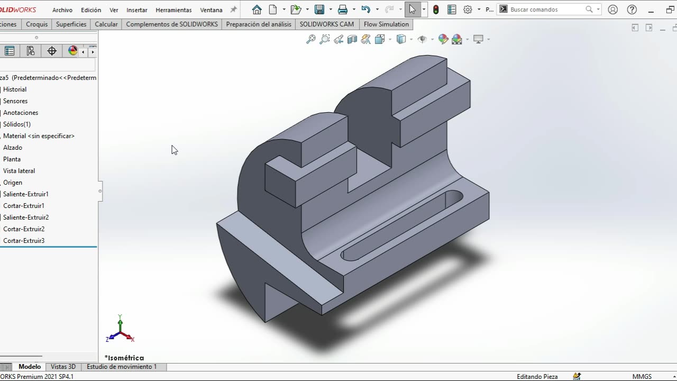Expand the Options gear dropdown arrow

(x=479, y=10)
